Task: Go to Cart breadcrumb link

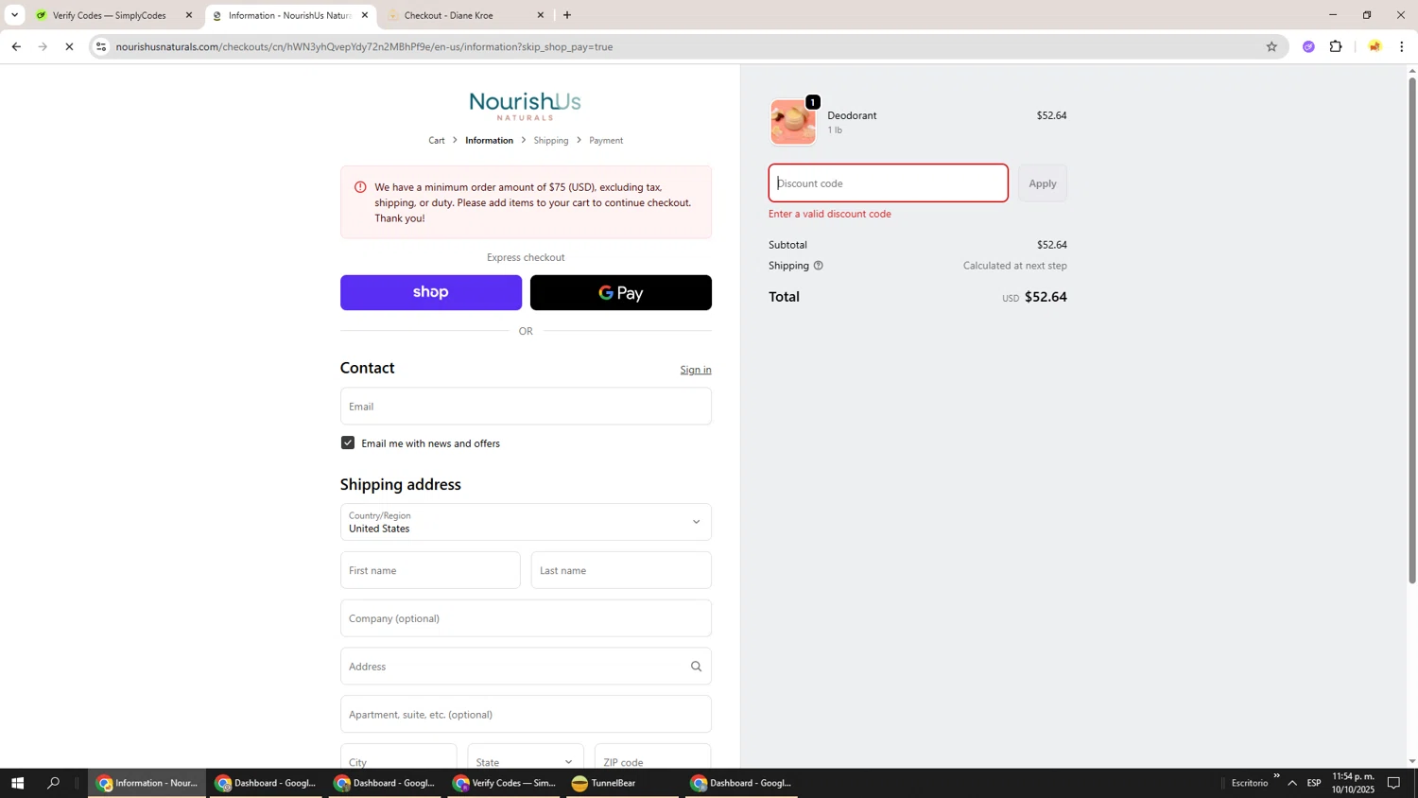Action: coord(437,141)
